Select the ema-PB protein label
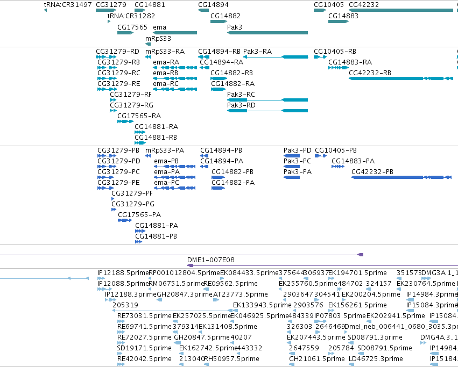 coord(166,161)
